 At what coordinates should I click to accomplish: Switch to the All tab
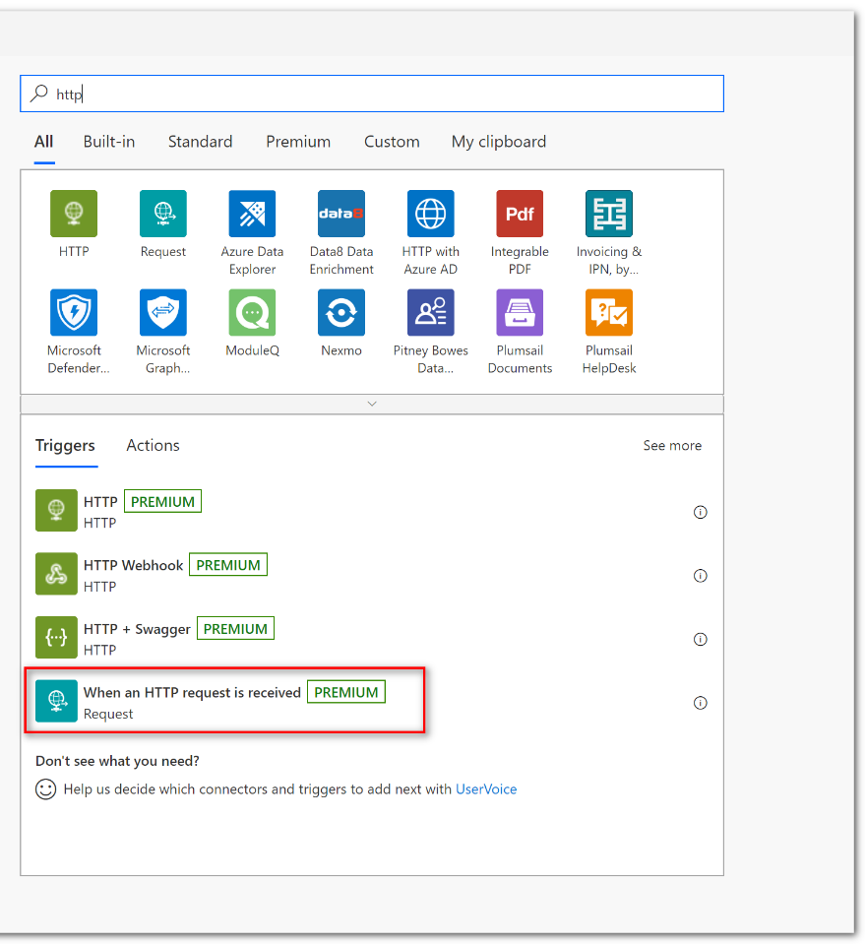tap(44, 142)
